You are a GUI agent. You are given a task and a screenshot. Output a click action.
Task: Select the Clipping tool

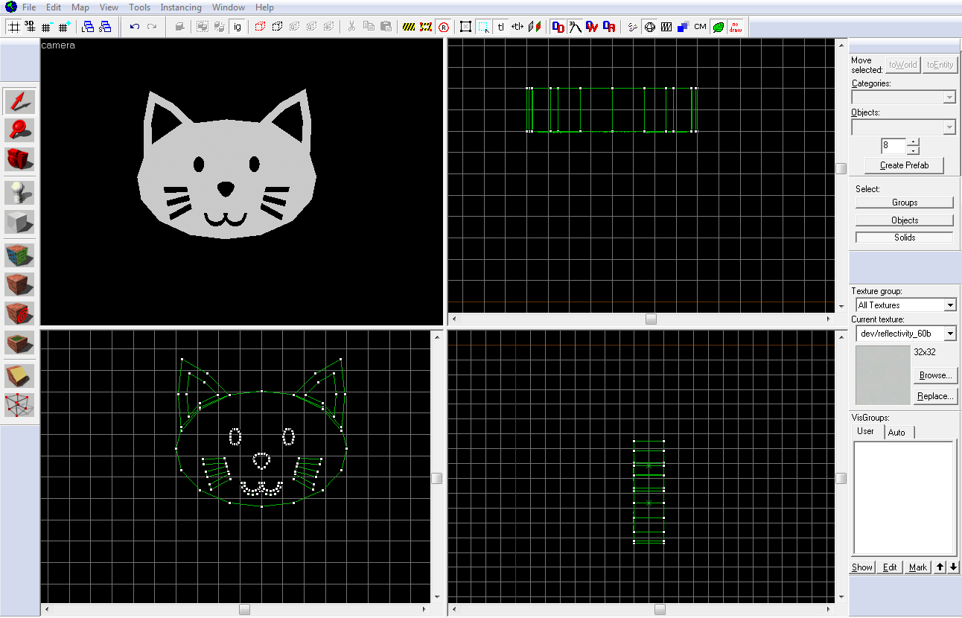[19, 376]
